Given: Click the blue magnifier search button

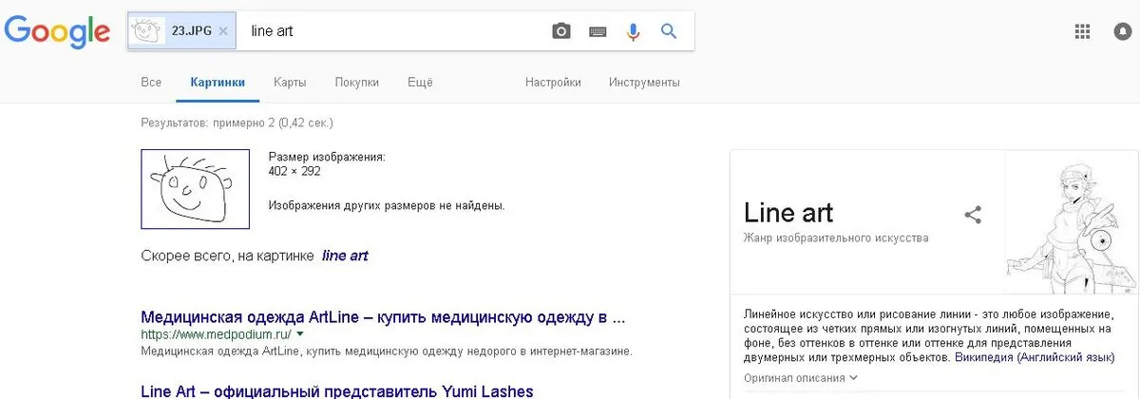Looking at the screenshot, I should tap(669, 31).
